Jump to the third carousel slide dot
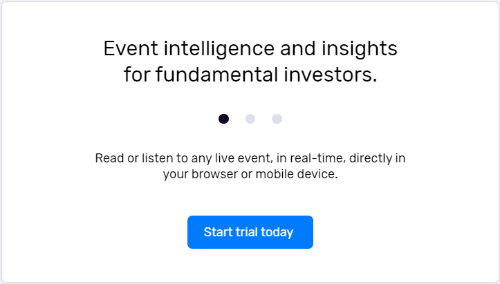The image size is (500, 284). [x=277, y=119]
